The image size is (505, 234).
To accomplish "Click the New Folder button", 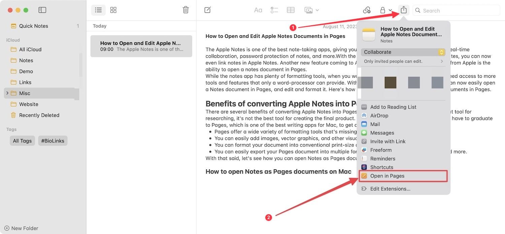I will [x=21, y=228].
